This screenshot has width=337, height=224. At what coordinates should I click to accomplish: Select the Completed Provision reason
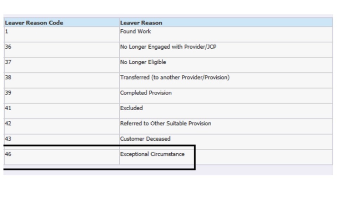tap(146, 93)
